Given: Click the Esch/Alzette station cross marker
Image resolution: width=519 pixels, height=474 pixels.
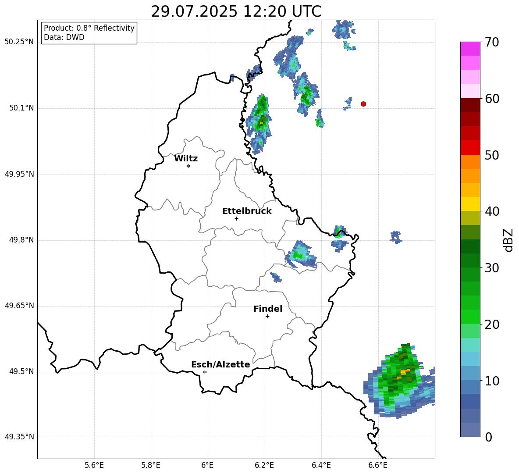Looking at the screenshot, I should [205, 372].
